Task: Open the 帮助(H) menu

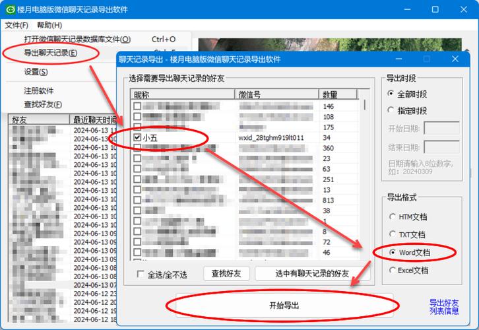Action: [49, 25]
